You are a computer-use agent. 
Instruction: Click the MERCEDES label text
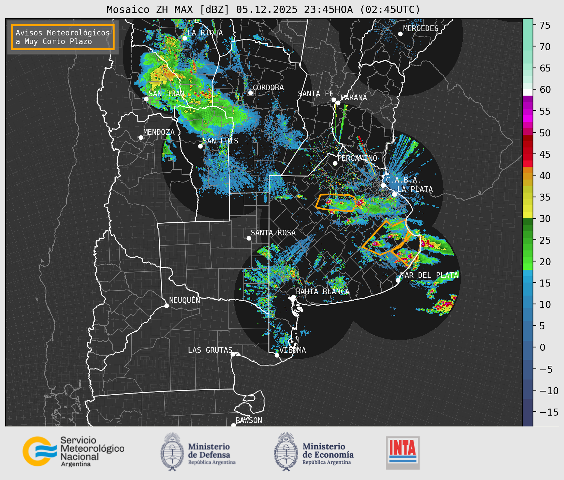(421, 28)
